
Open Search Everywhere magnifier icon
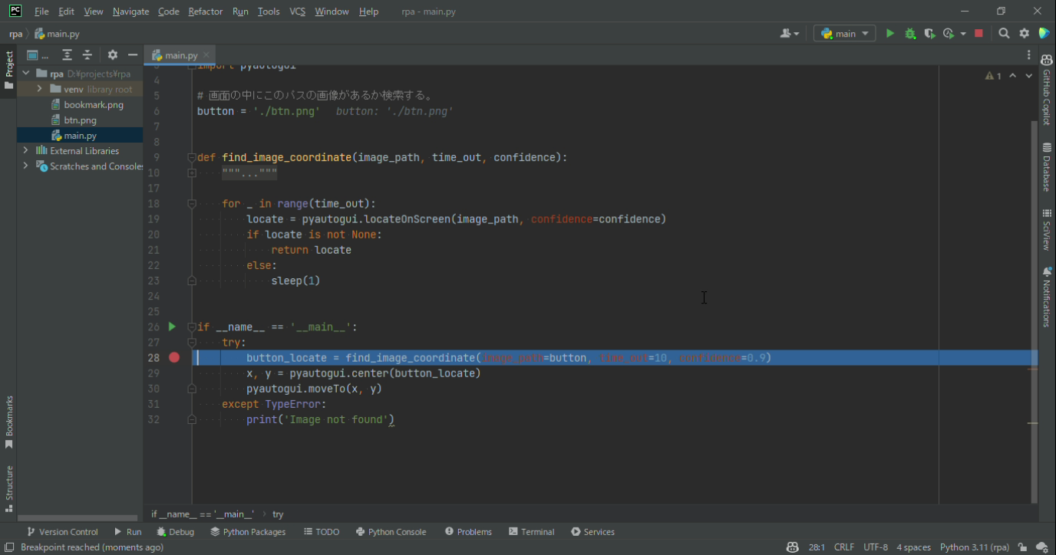[x=1004, y=34]
